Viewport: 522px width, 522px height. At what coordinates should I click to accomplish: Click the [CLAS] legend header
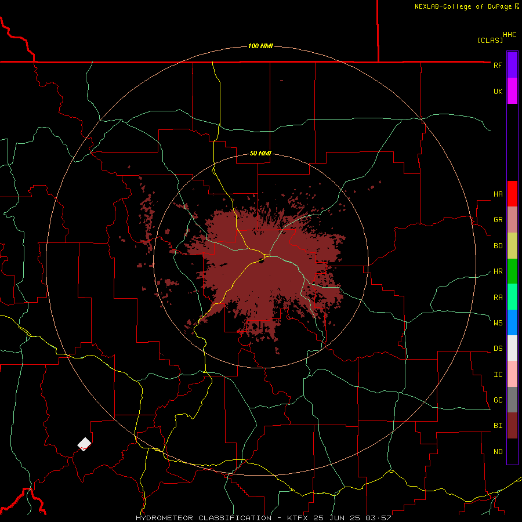[x=490, y=40]
